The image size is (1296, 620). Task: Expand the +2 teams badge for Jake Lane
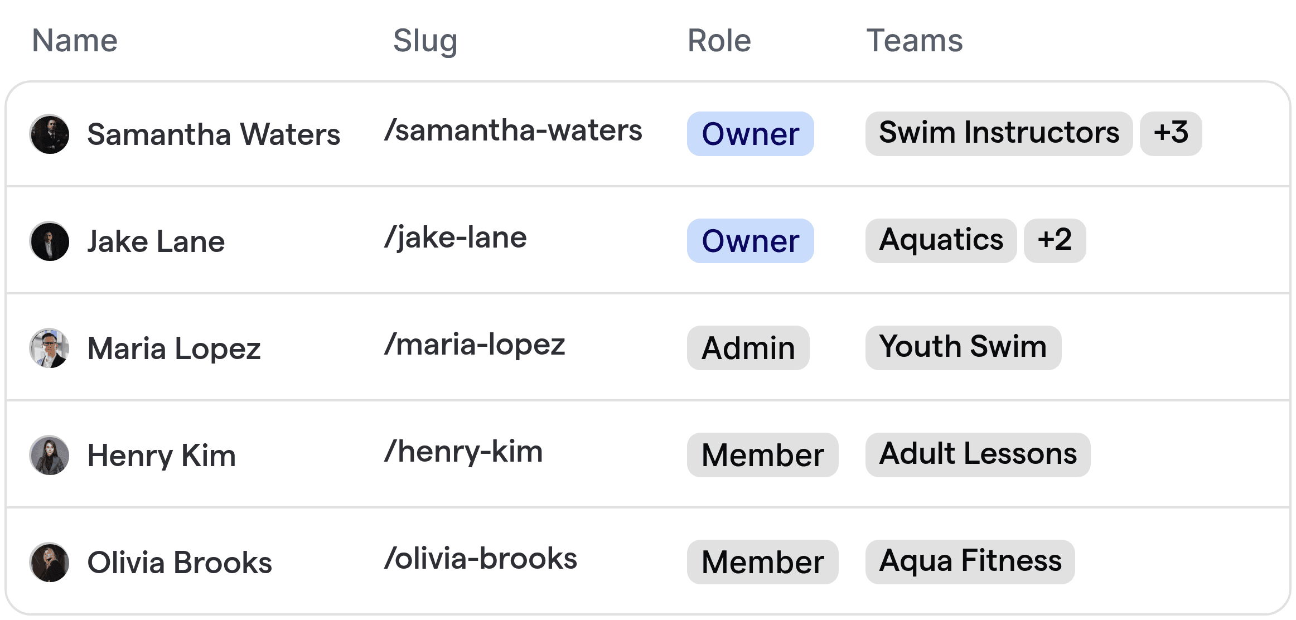pyautogui.click(x=1055, y=240)
